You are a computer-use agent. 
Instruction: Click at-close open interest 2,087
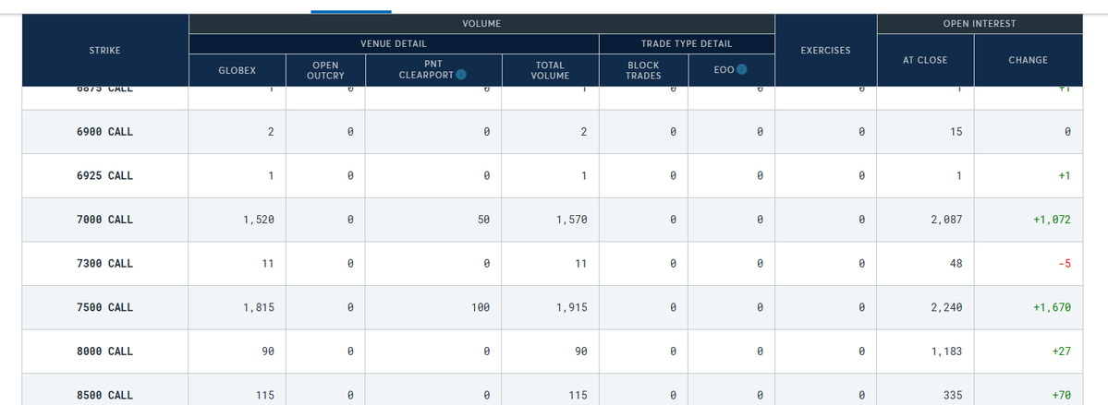point(946,220)
